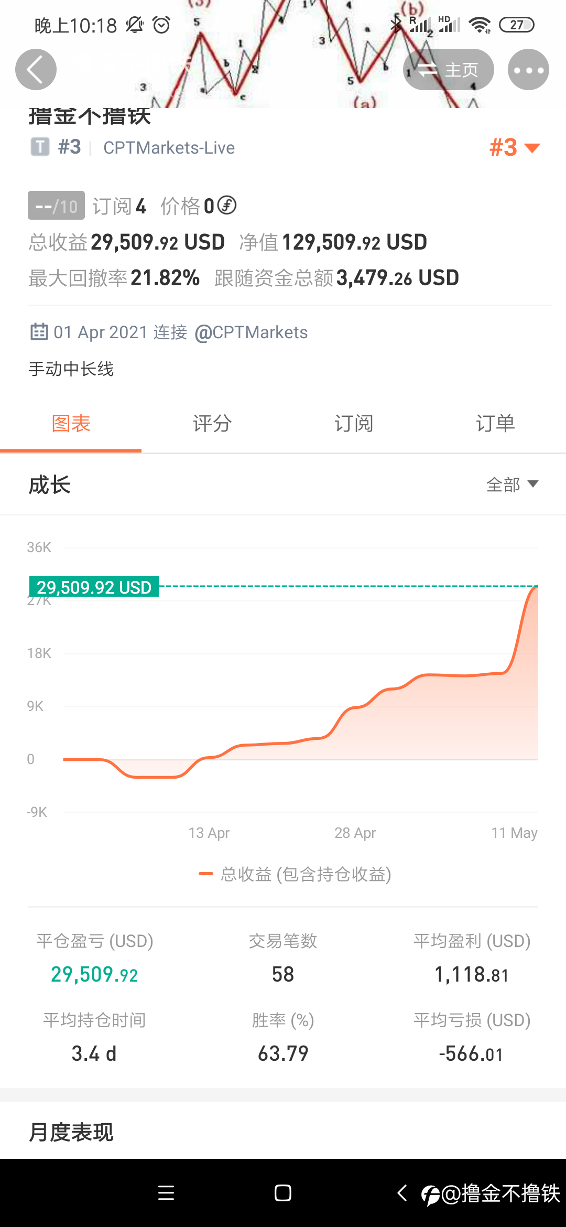Tap the 29,509.92 USD chart value label
Image resolution: width=566 pixels, height=1227 pixels.
pos(94,587)
